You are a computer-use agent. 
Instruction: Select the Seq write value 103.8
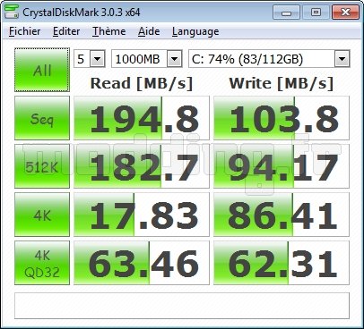pos(282,118)
